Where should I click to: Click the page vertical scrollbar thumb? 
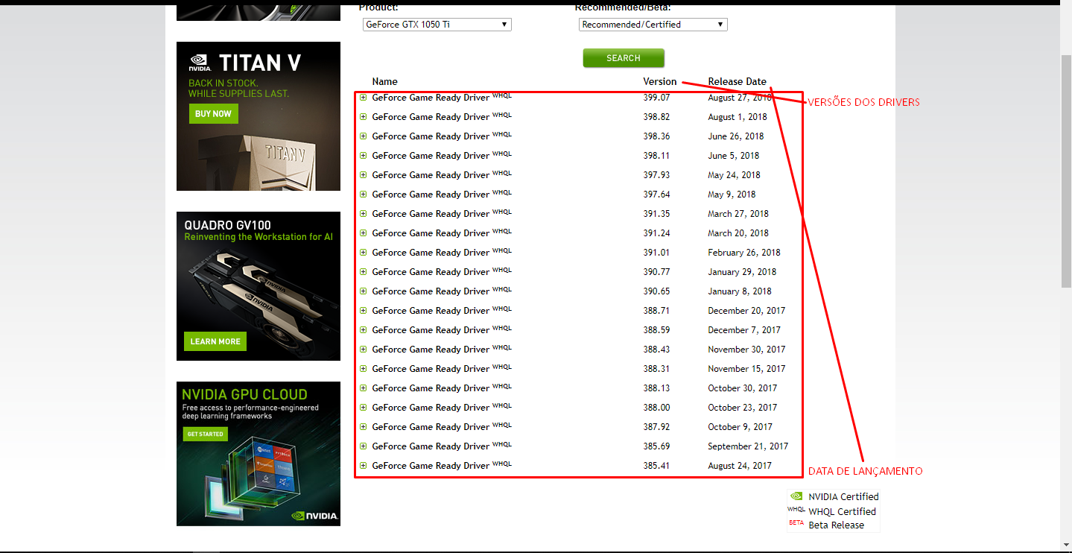(x=1065, y=171)
